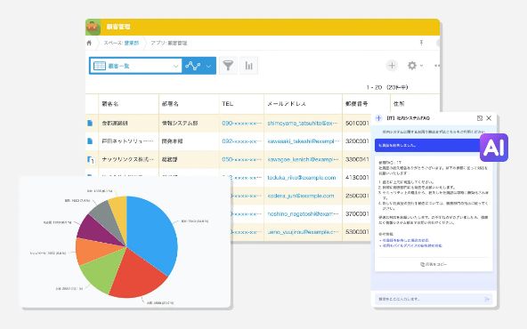The width and height of the screenshot is (527, 329).
Task: Expand the arrow next to settings gear
Action: click(421, 66)
